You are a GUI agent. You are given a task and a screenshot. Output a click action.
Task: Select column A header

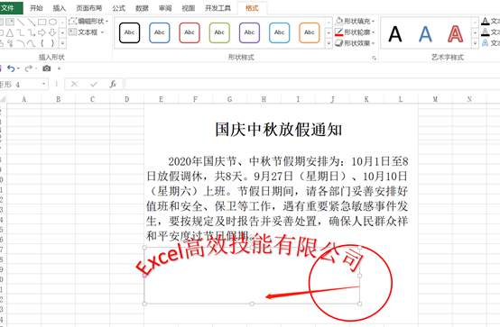[23, 99]
